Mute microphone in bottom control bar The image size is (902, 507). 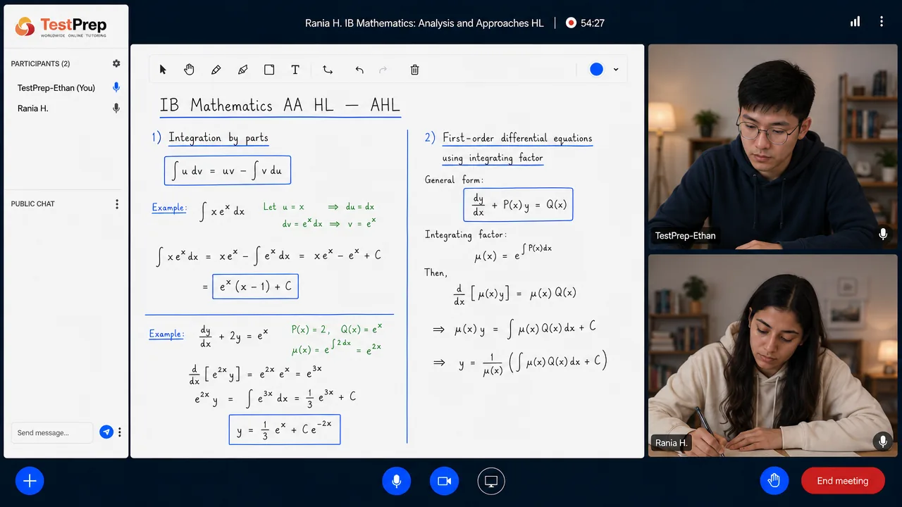397,481
